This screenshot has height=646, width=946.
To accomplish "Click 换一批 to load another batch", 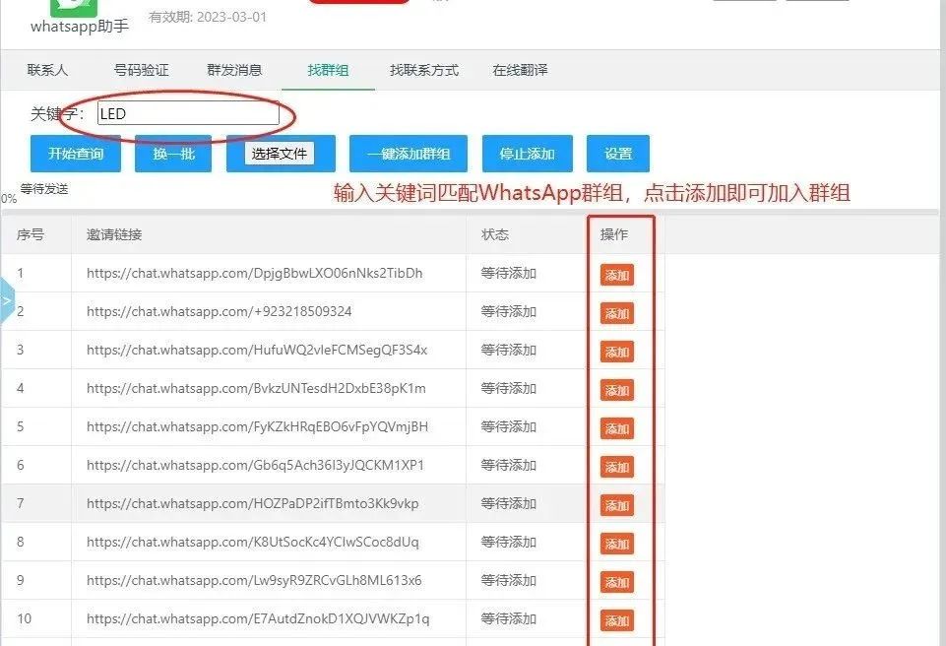I will 173,154.
